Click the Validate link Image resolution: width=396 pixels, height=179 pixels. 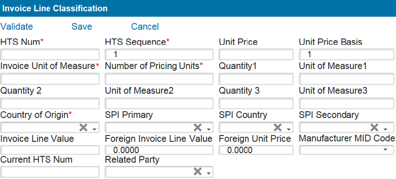17,27
